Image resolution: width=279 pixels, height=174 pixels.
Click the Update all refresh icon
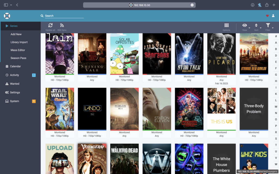coord(50,25)
